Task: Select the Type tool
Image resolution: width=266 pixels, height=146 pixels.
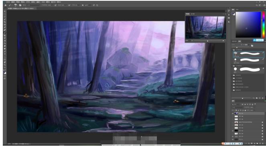Action: click(4, 54)
